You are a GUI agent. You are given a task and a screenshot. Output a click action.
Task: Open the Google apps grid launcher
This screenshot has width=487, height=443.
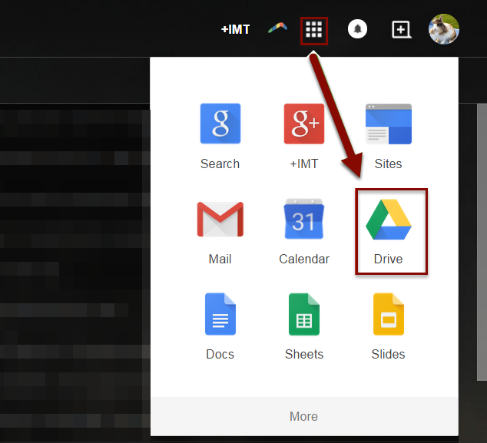(x=313, y=30)
